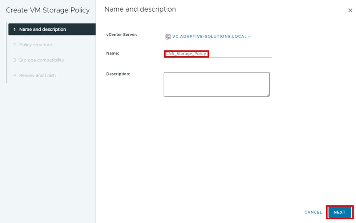Click the Name and description heading
This screenshot has height=223, width=356.
(x=140, y=9)
